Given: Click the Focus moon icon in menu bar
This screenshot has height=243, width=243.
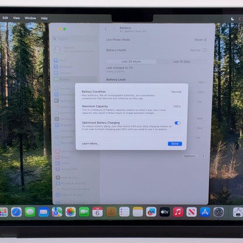Looking at the screenshot, I should [x=232, y=19].
